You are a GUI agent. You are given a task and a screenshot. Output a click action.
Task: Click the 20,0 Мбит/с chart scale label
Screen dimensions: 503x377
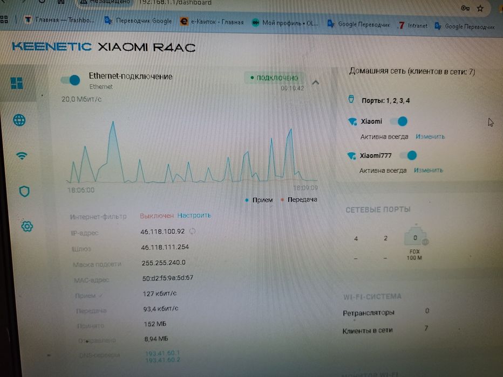tap(81, 99)
